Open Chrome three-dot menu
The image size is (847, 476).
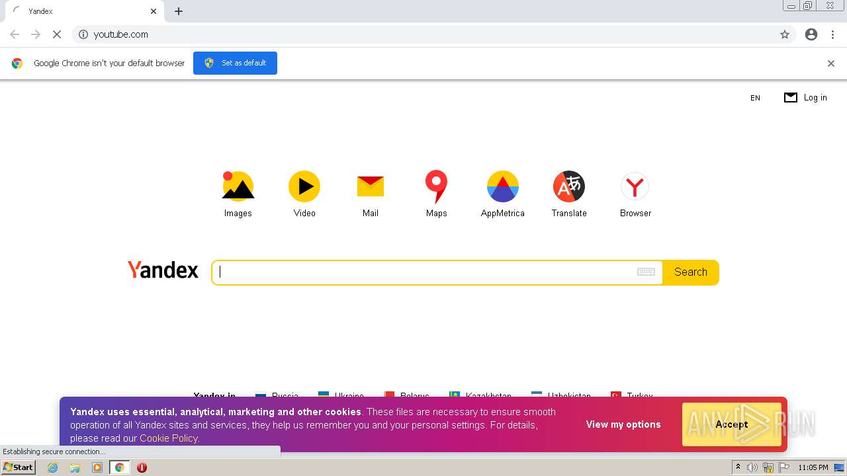832,34
